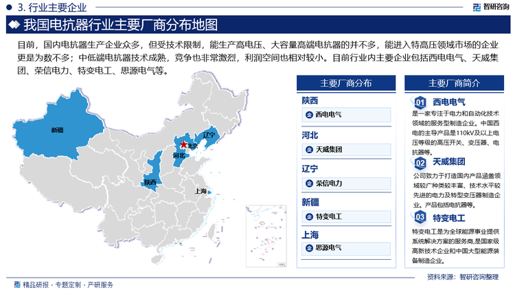Click the 河北 province heading in list
This screenshot has width=515, height=290.
point(310,135)
